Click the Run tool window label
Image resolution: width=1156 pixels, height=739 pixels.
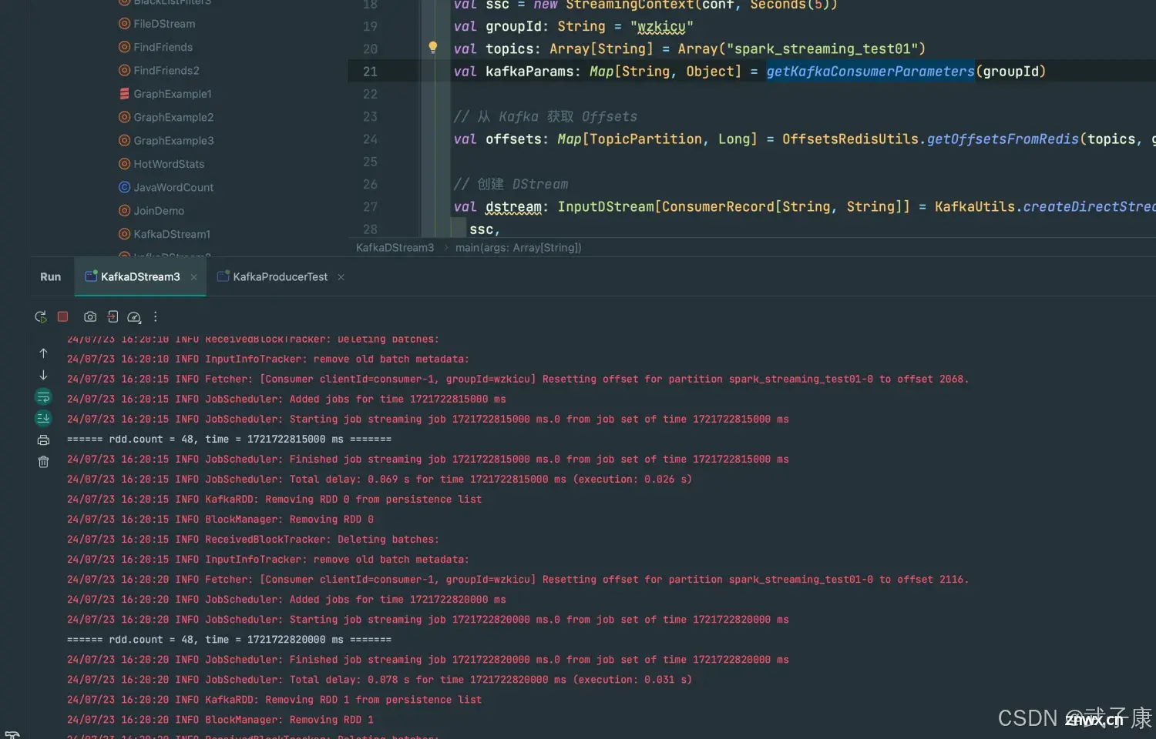[x=50, y=276]
